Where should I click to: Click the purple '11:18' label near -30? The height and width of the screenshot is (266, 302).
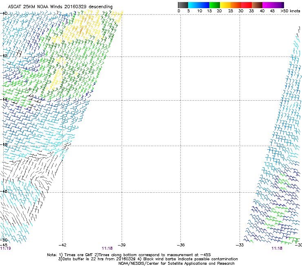(277, 248)
